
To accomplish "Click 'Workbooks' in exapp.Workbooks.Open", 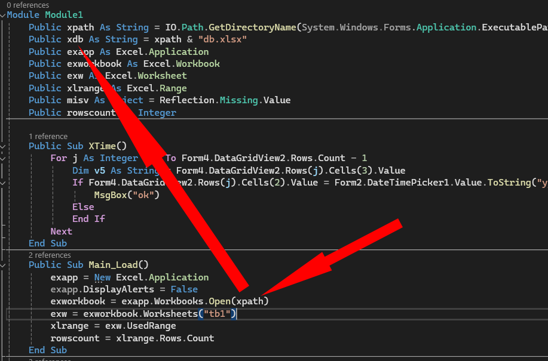I will [179, 301].
